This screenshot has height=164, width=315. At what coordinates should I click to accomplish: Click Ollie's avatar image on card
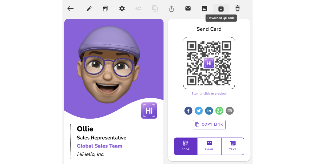(108, 64)
